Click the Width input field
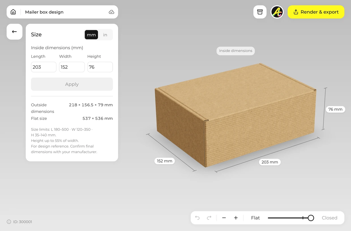 (x=72, y=67)
